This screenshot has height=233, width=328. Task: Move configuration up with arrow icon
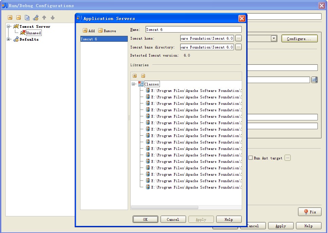(x=44, y=17)
